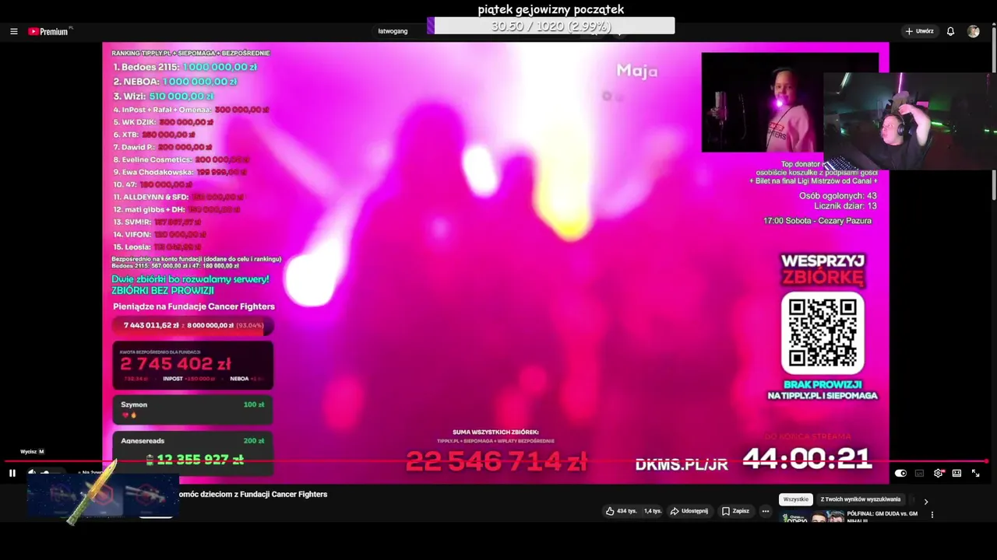Image resolution: width=997 pixels, height=560 pixels.
Task: Click the knife skin overlay image
Action: click(x=92, y=493)
